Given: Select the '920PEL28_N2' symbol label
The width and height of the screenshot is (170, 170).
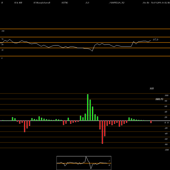Looking at the screenshot, I should pyautogui.click(x=117, y=3).
